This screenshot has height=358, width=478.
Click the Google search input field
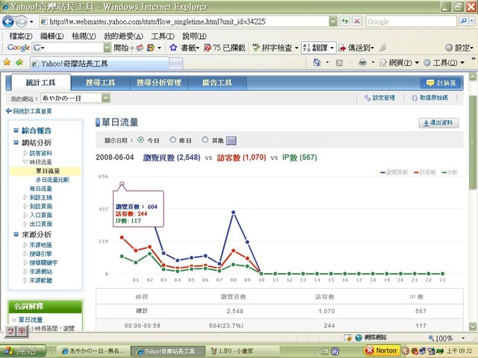(412, 22)
